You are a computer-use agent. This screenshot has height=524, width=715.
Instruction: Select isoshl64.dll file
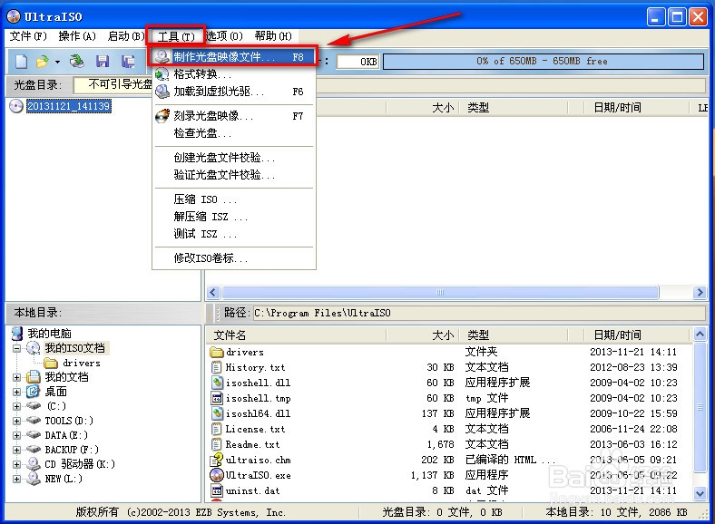(x=258, y=413)
